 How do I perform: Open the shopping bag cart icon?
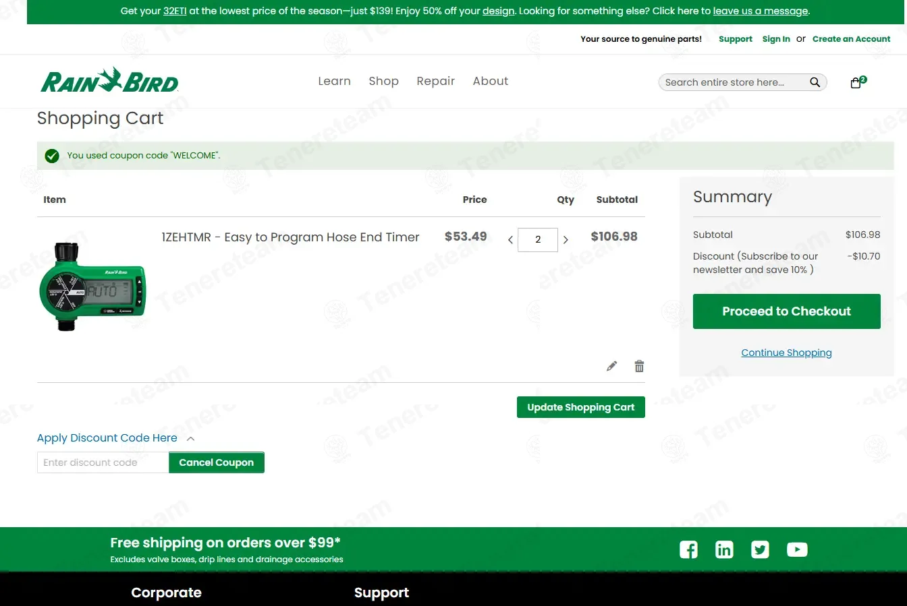tap(856, 83)
